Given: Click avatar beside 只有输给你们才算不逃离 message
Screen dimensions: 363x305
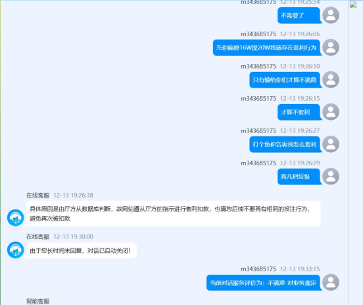Looking at the screenshot, I should click(x=331, y=80).
